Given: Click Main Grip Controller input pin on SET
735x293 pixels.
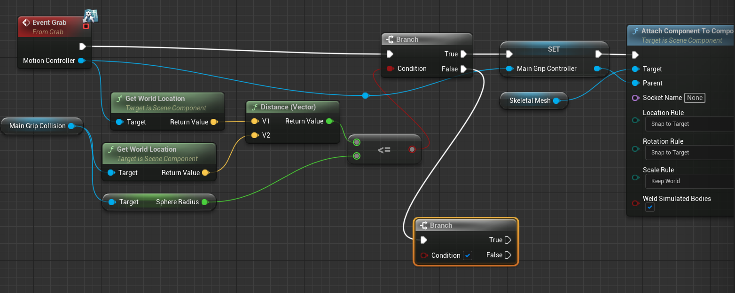Looking at the screenshot, I should point(509,69).
